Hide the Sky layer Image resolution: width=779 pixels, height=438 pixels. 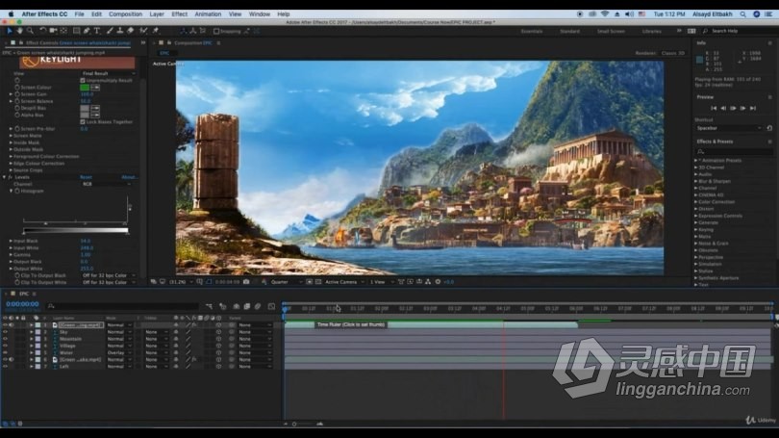pos(6,332)
